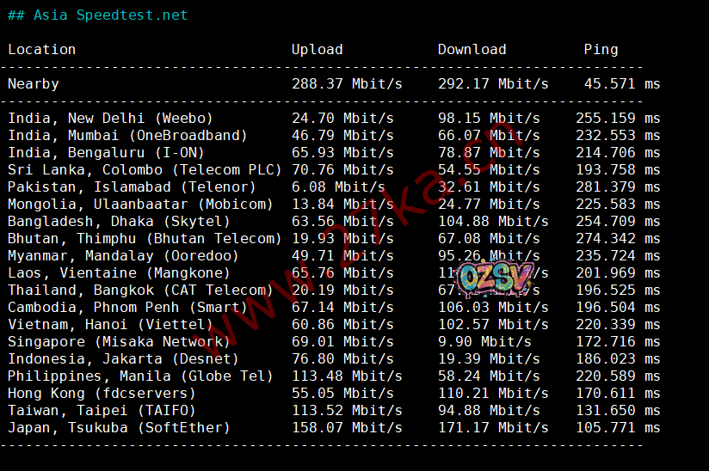Screen dimensions: 709x471
Task: Click the Nearby upload value 288.37 Mbit/s
Action: [x=347, y=84]
